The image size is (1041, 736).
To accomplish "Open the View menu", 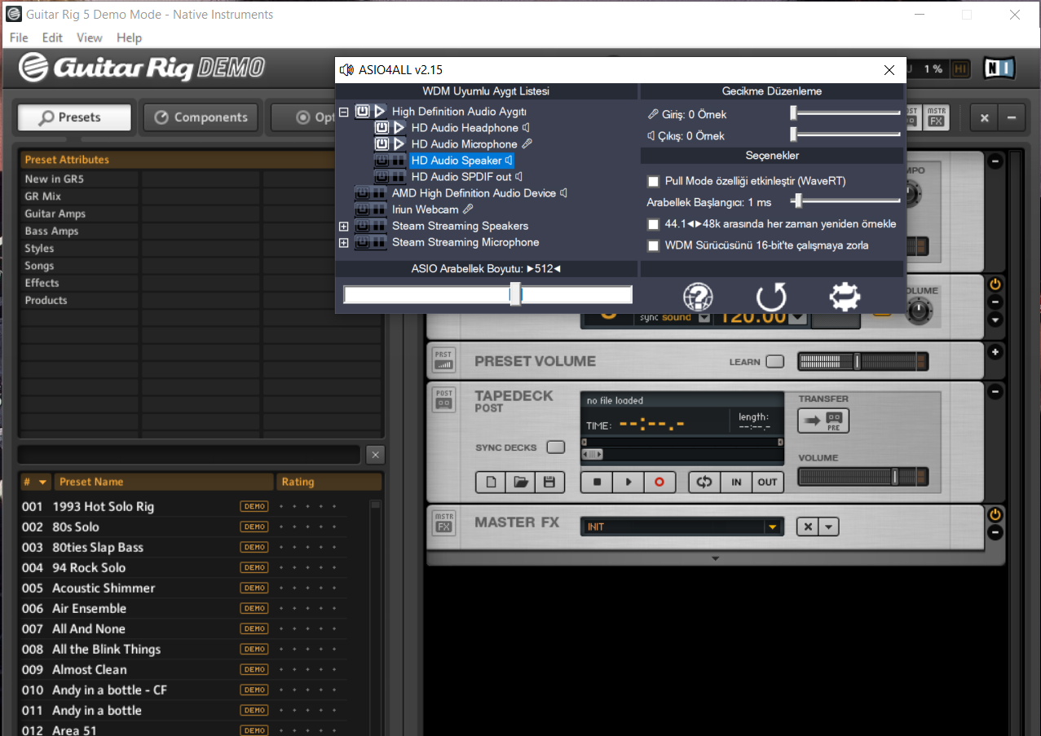I will click(x=90, y=37).
